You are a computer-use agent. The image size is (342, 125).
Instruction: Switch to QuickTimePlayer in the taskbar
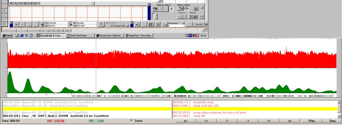tap(81, 36)
